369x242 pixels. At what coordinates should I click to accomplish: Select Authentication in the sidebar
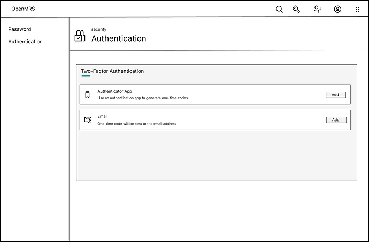26,42
